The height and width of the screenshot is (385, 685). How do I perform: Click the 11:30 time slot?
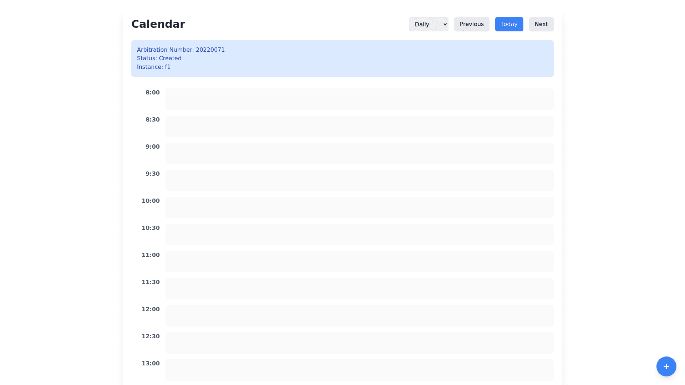coord(359,289)
